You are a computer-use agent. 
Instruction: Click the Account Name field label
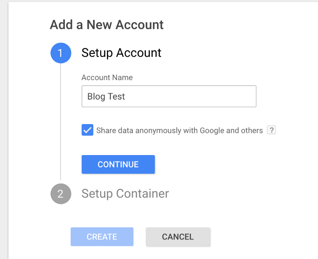coord(107,77)
